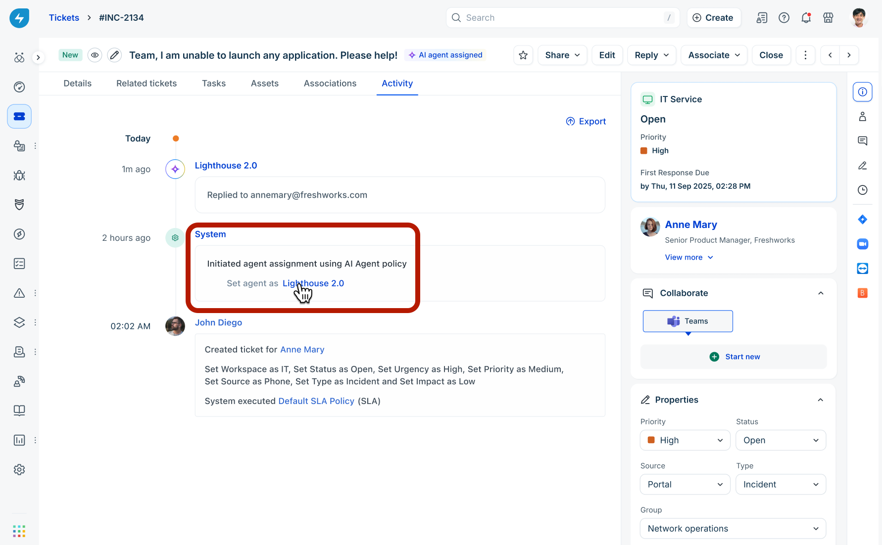Open the warning triangle icon in sidebar

(x=19, y=293)
